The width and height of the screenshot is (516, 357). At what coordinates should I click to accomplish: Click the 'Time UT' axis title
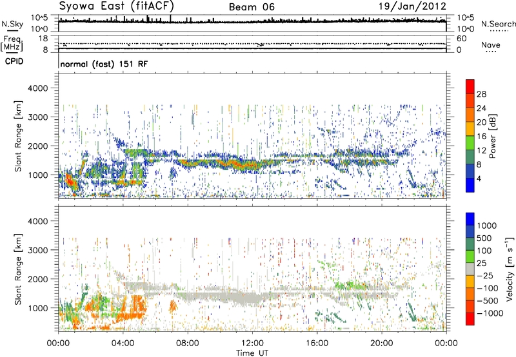coord(252,353)
